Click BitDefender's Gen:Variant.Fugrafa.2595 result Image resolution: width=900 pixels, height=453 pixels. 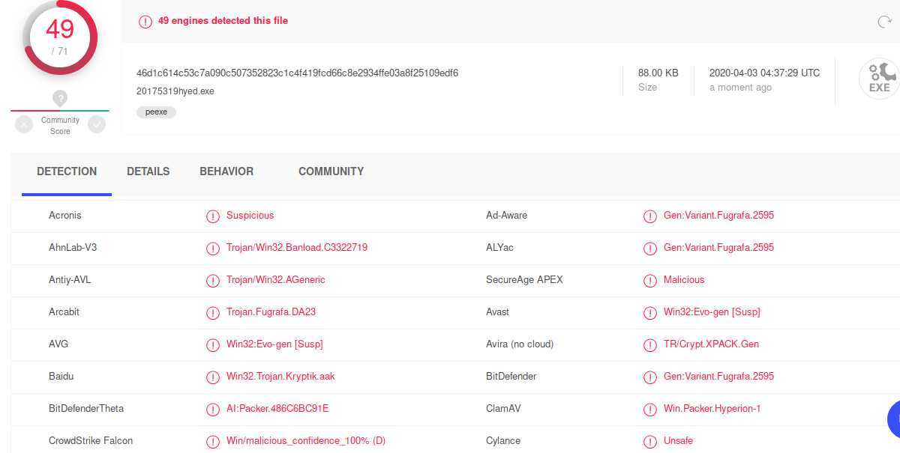coord(718,377)
